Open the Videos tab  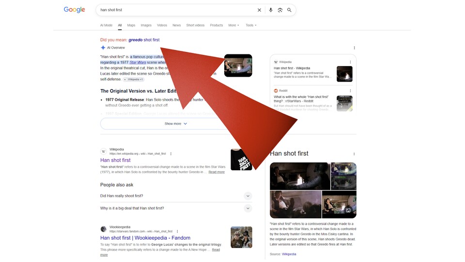(x=162, y=25)
